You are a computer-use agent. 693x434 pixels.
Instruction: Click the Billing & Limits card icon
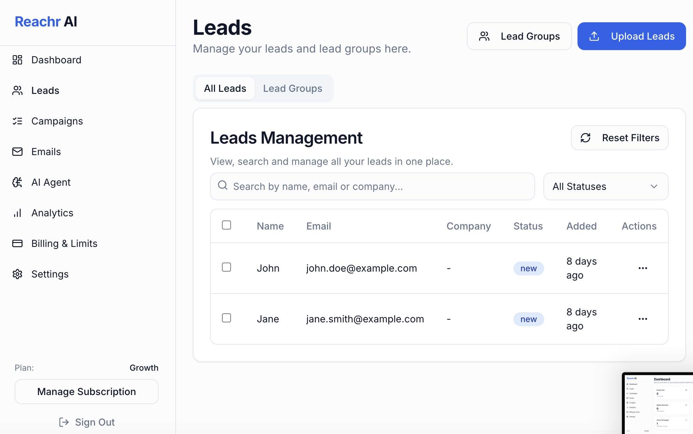pos(17,243)
